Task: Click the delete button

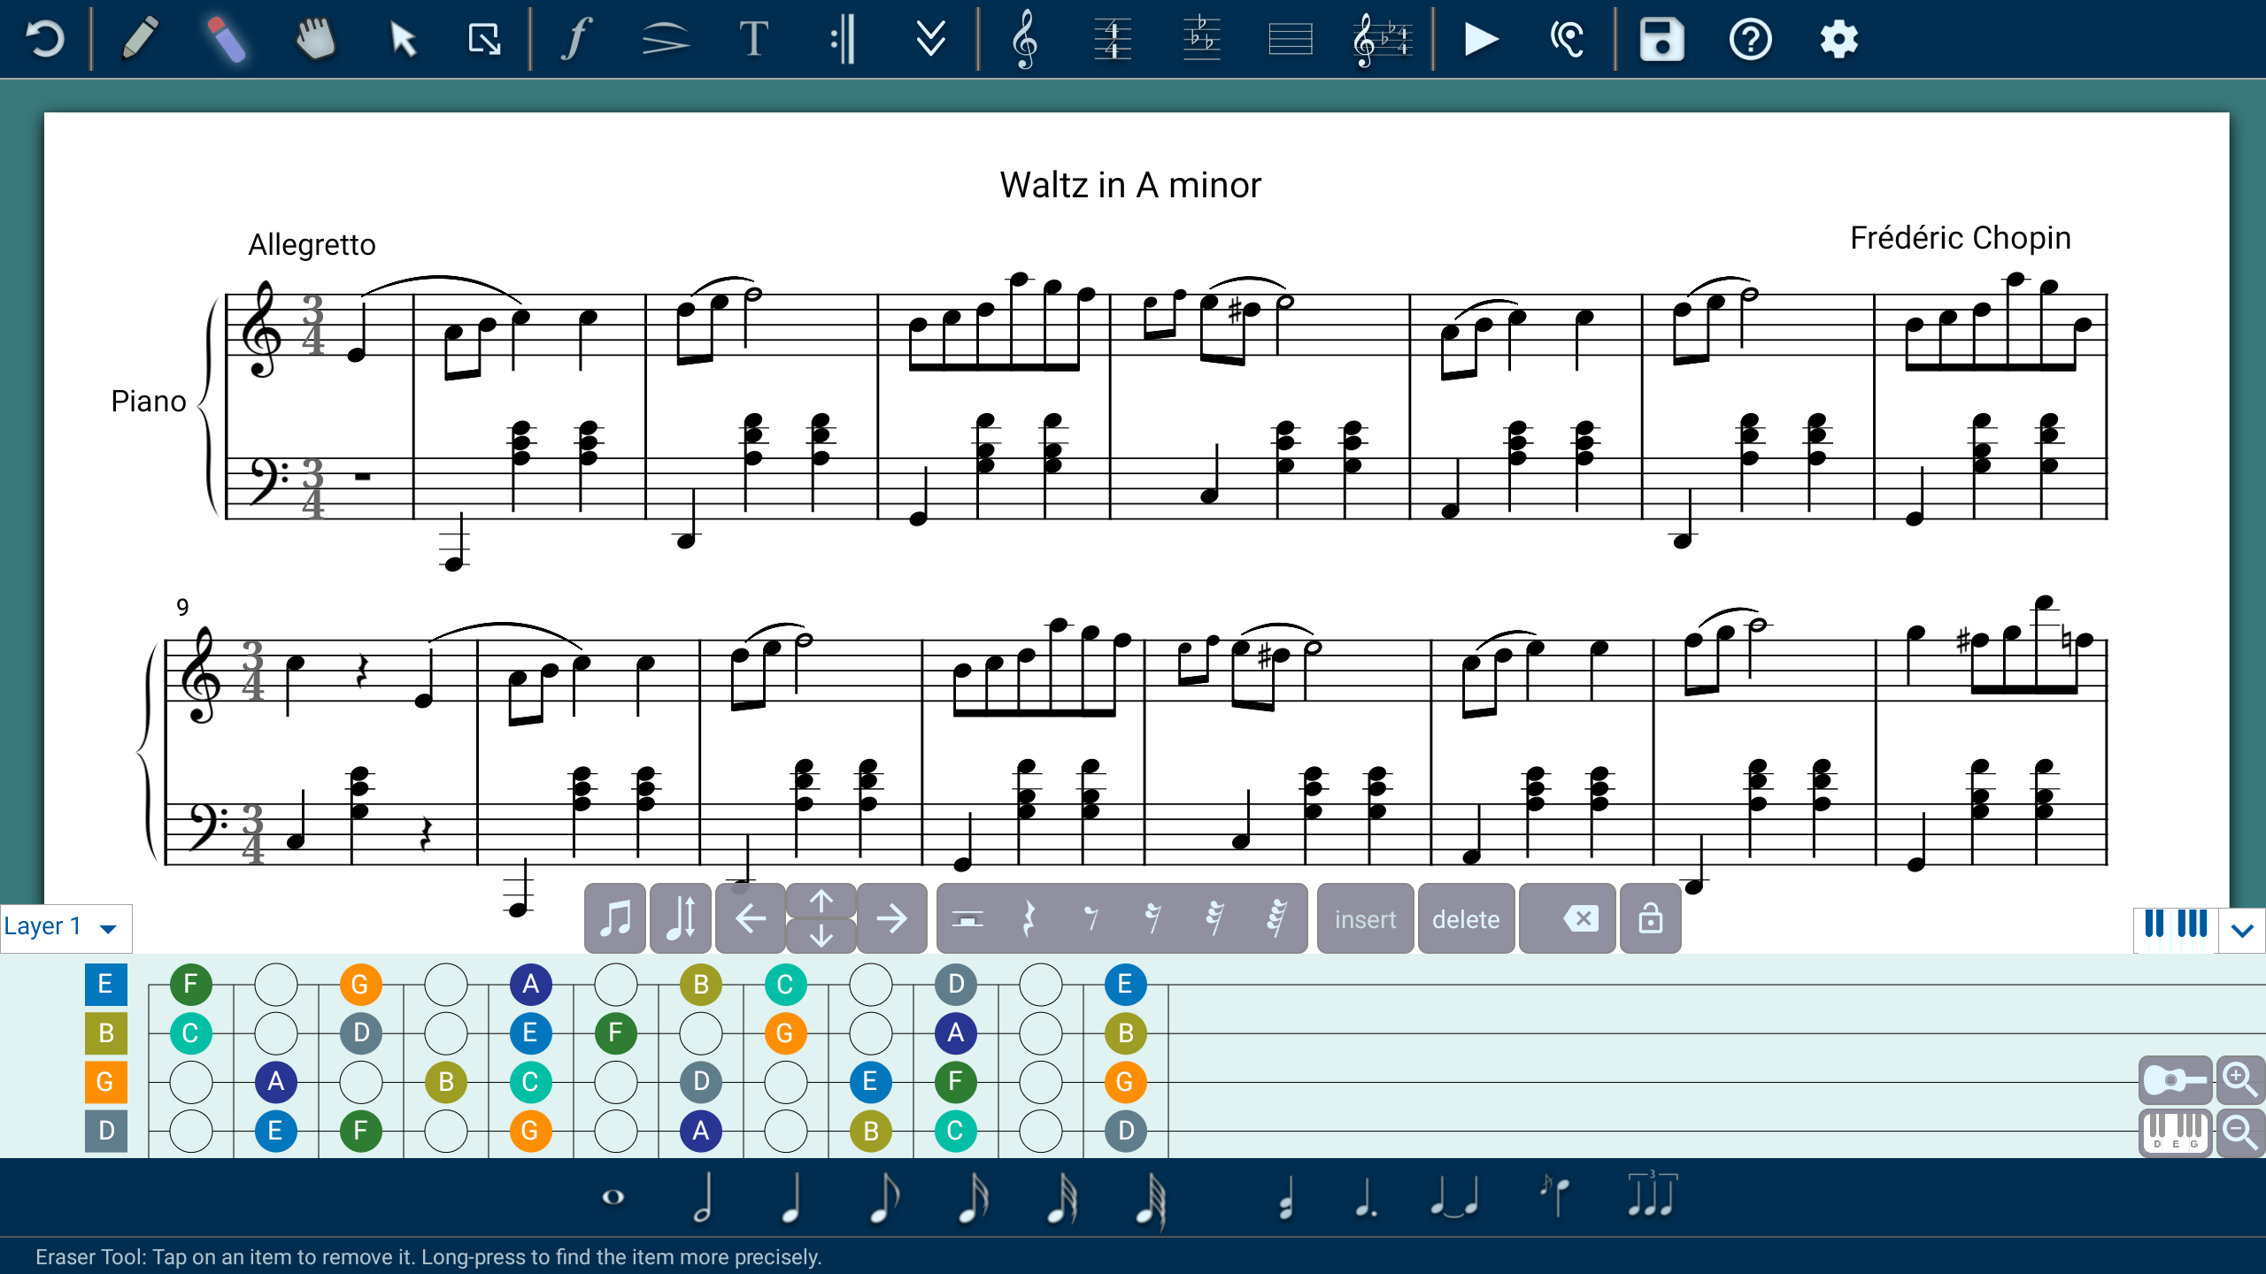Action: click(x=1466, y=919)
